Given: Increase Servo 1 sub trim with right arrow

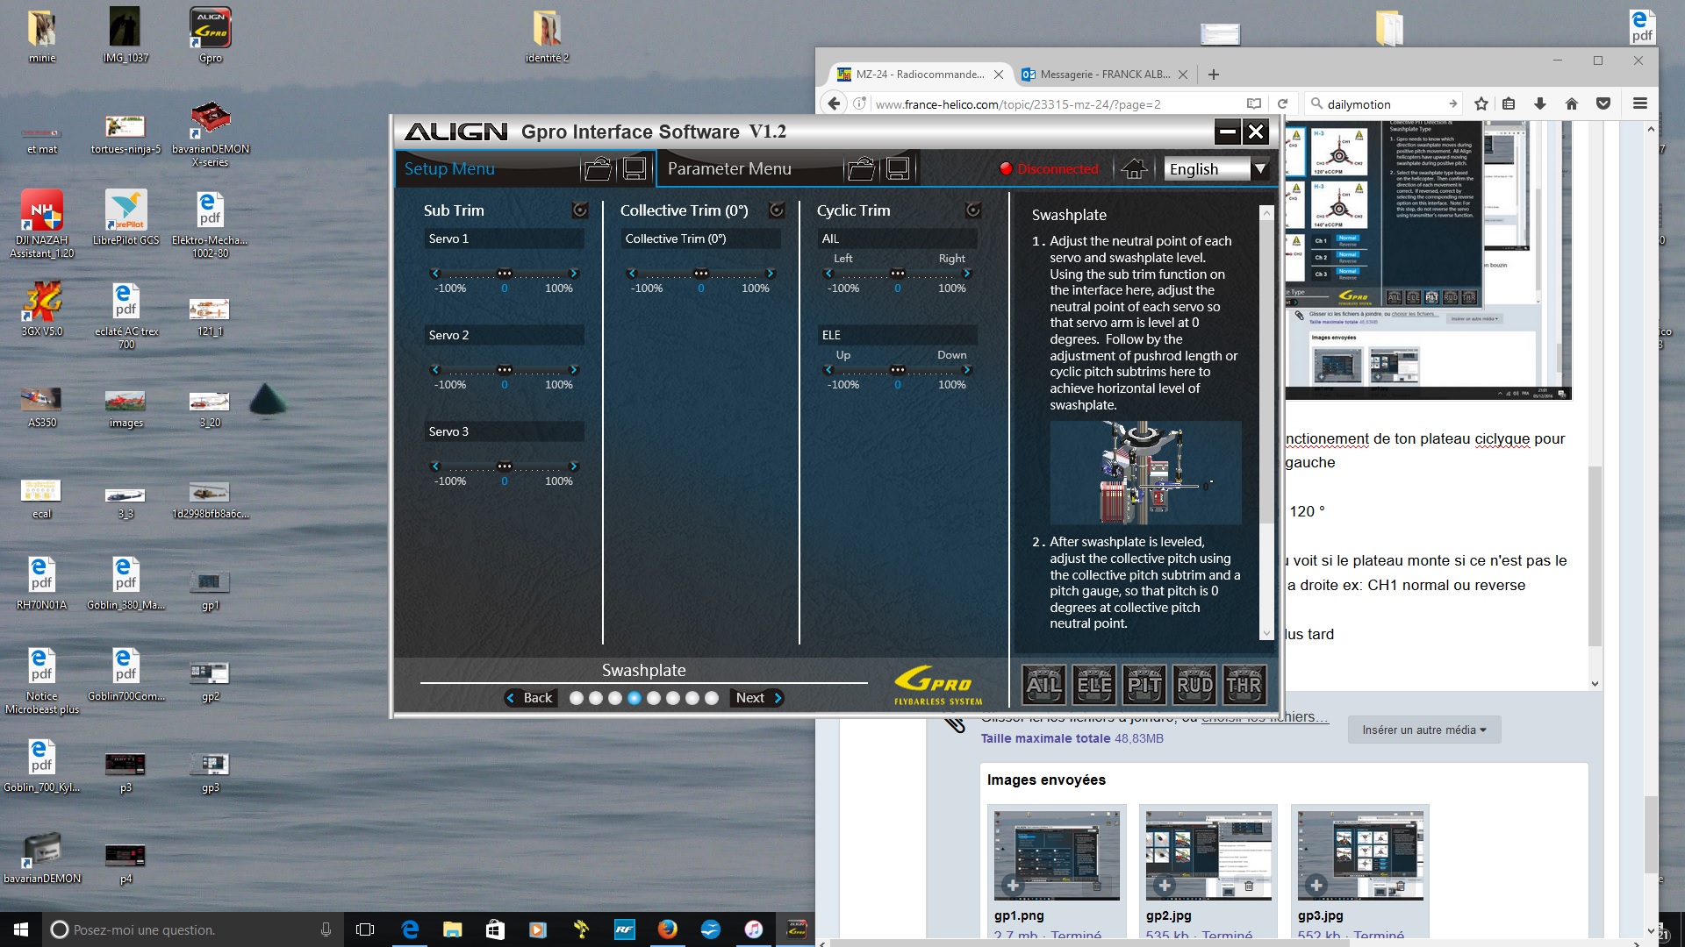Looking at the screenshot, I should [x=574, y=274].
